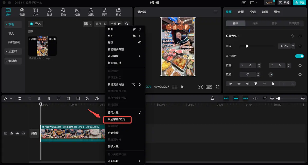The width and height of the screenshot is (308, 165).
Task: Open the 变速 tab in right panel
Action: (x=253, y=12)
